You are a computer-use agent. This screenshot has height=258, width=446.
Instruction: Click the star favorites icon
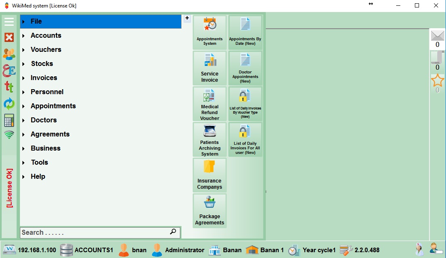437,80
